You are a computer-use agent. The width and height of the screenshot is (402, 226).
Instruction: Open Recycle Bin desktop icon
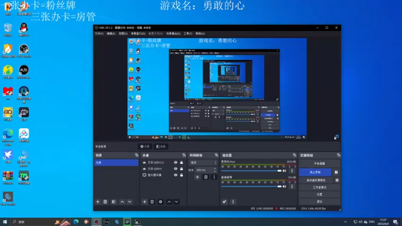click(8, 30)
